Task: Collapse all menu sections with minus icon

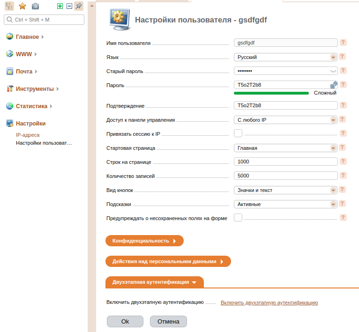Action: tap(69, 6)
